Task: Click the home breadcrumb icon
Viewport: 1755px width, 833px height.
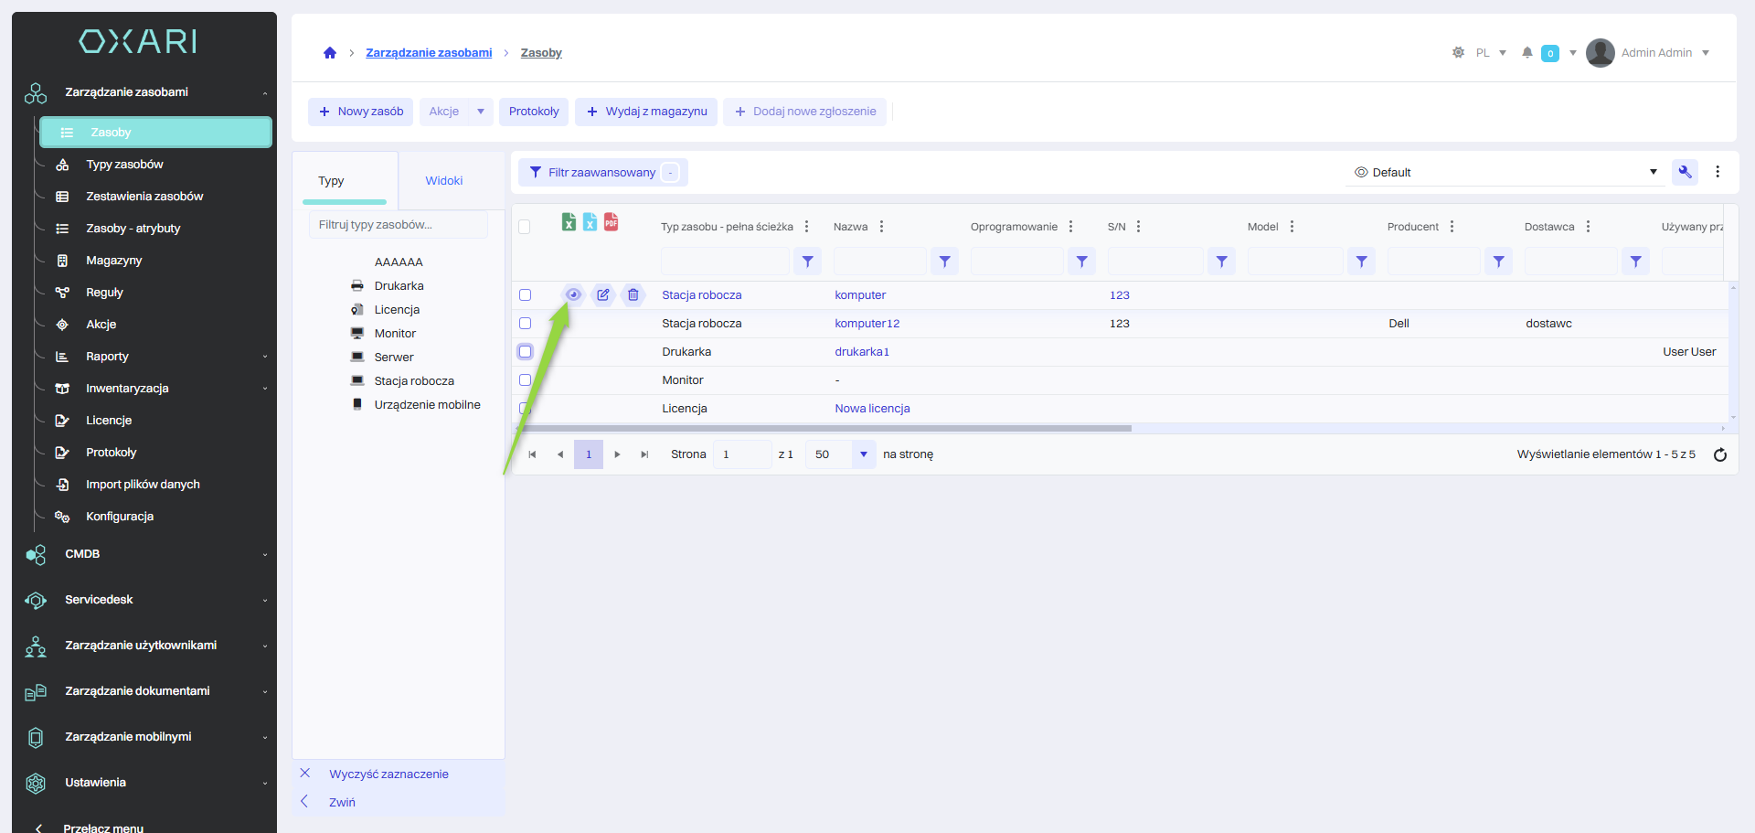Action: click(330, 53)
